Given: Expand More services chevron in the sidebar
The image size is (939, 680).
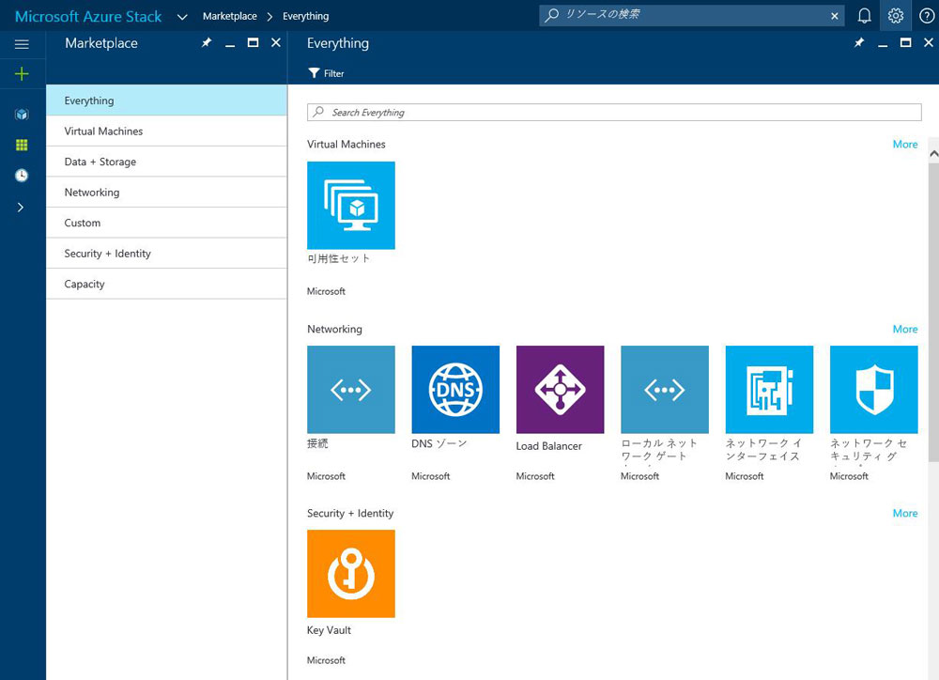Looking at the screenshot, I should pos(21,208).
